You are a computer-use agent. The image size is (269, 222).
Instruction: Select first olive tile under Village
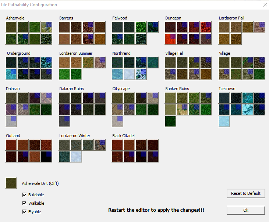point(224,62)
